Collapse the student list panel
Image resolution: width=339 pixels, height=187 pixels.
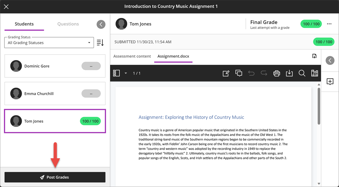click(101, 24)
